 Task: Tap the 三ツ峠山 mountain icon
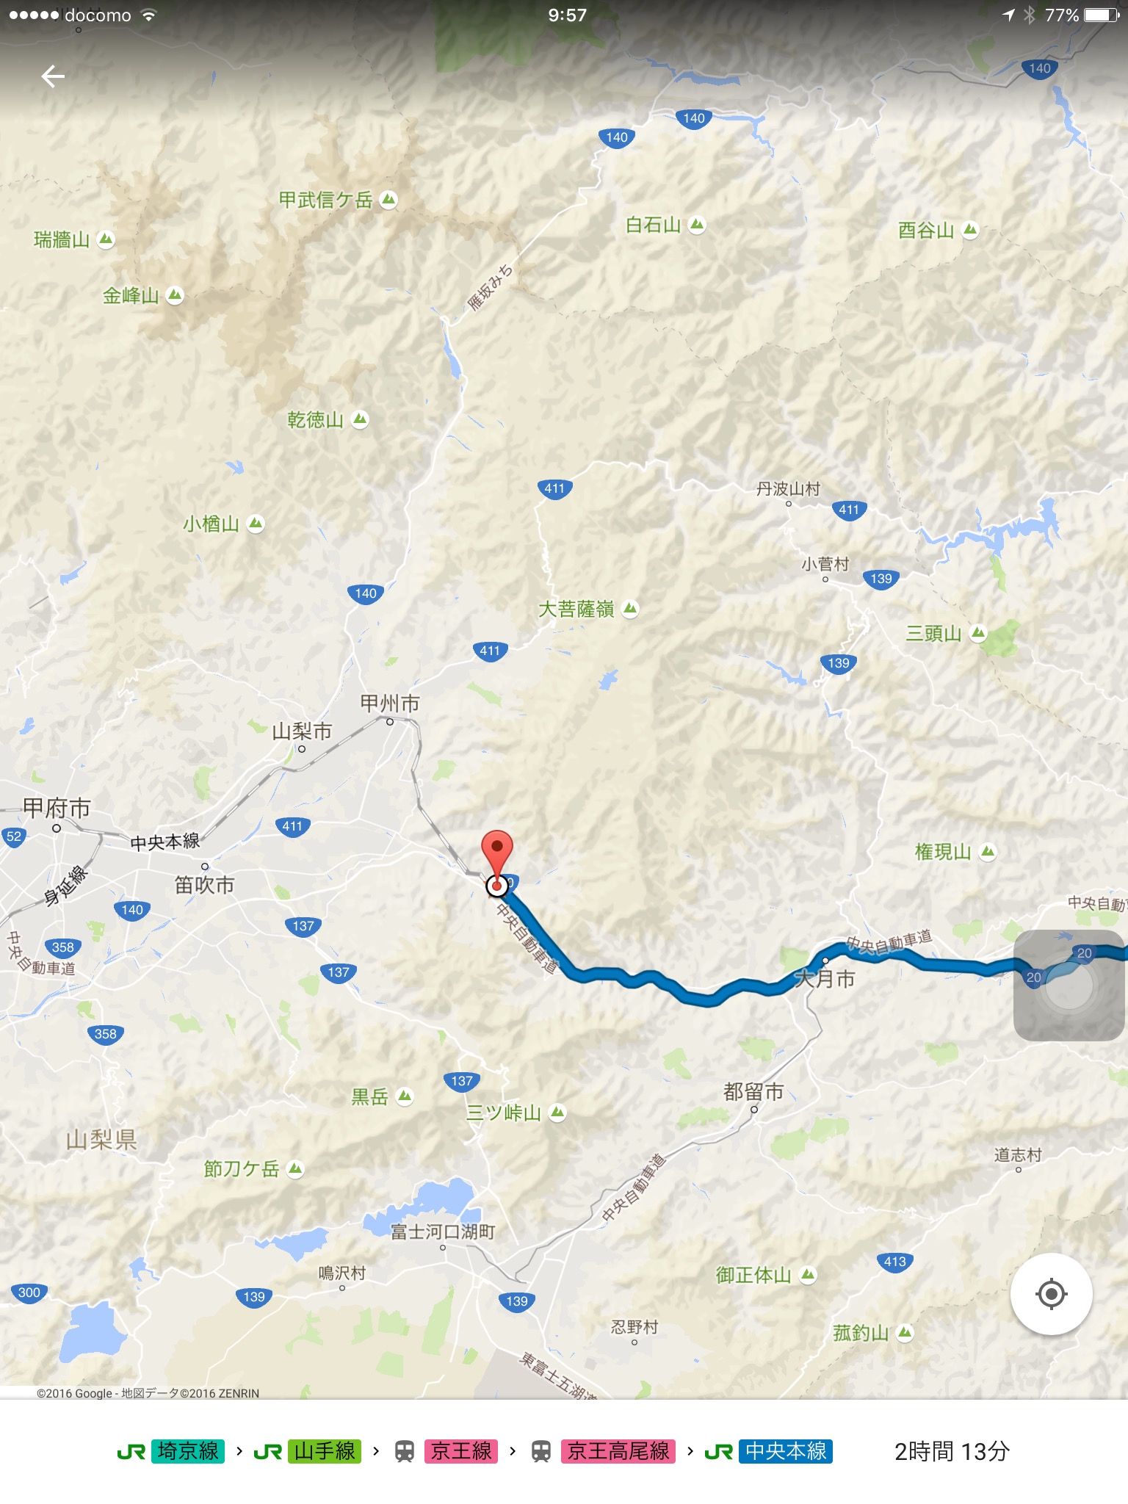coord(558,1113)
